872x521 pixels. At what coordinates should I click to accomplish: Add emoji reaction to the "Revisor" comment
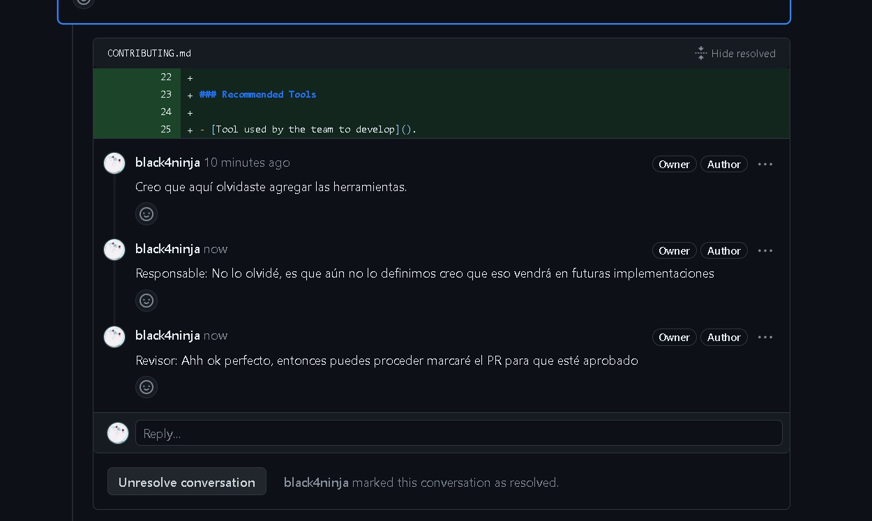click(x=146, y=387)
